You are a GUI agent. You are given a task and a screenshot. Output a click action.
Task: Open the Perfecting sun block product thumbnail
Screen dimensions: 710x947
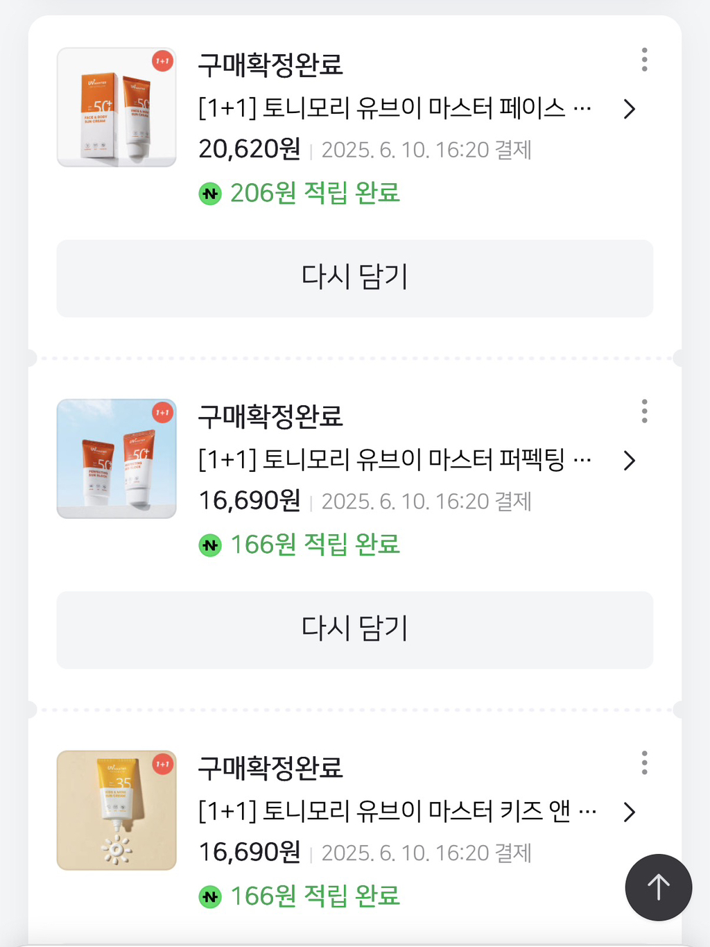pyautogui.click(x=116, y=459)
